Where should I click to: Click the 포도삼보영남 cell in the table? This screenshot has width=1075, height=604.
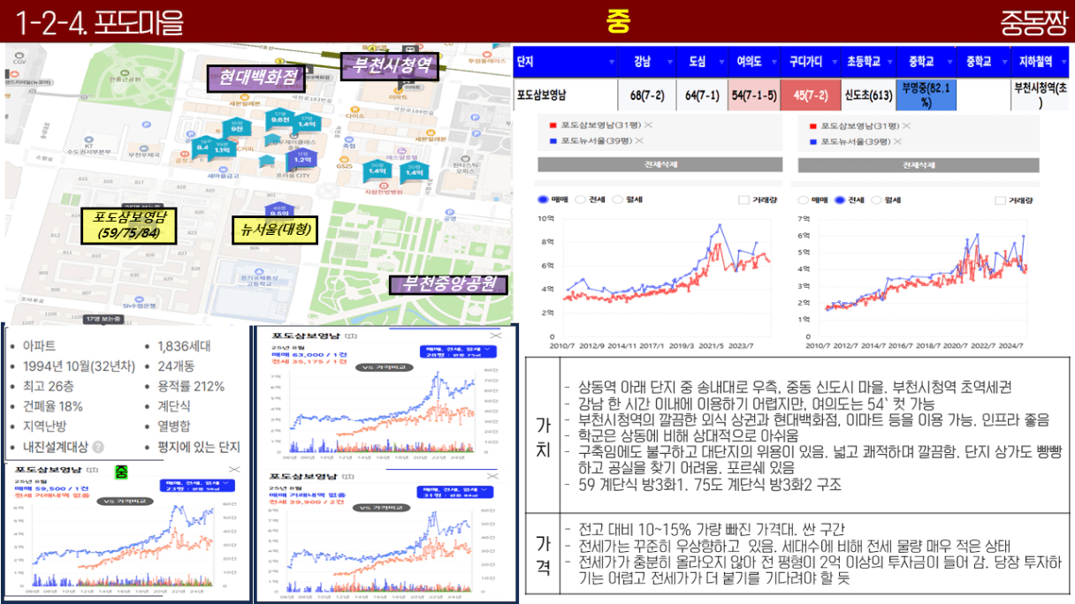(566, 94)
